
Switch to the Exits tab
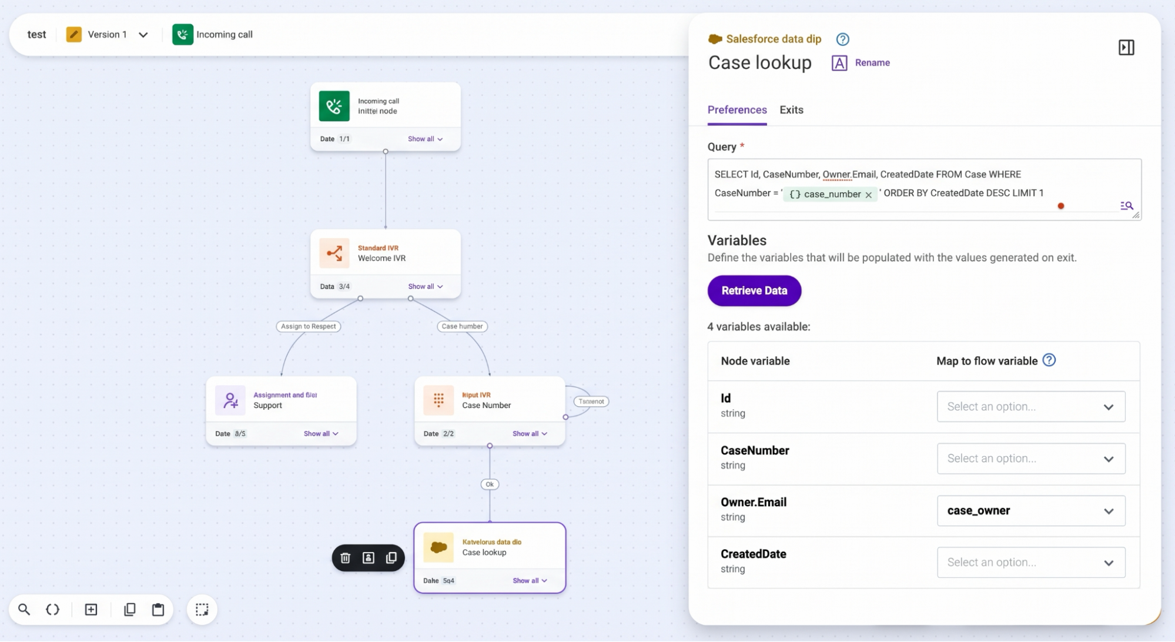tap(791, 110)
